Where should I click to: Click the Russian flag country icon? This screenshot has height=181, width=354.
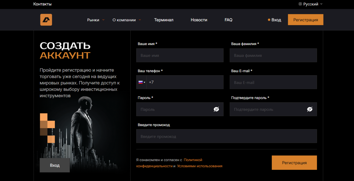click(x=140, y=82)
